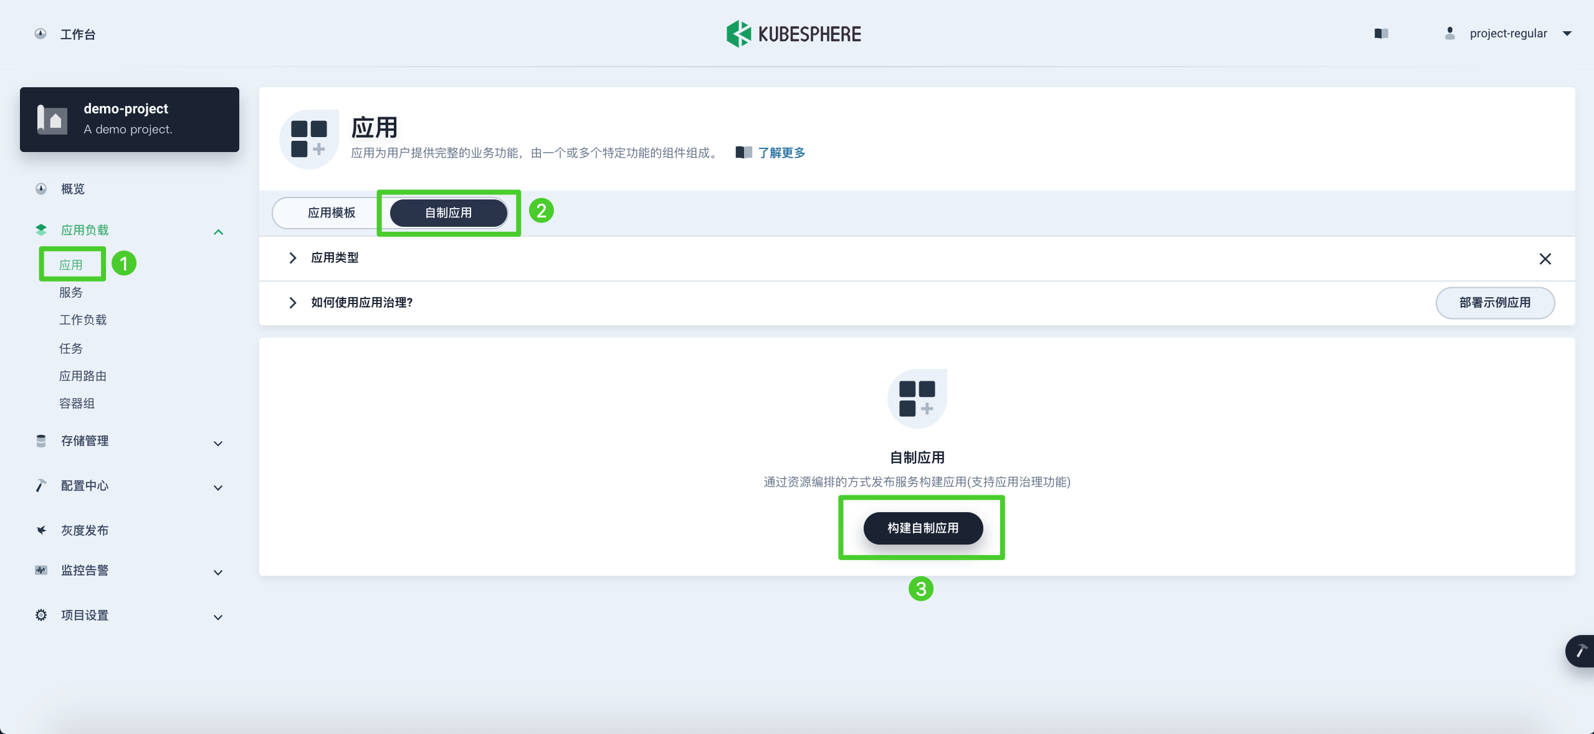Select the 自制应用 tab
Image resolution: width=1594 pixels, height=734 pixels.
coord(448,213)
